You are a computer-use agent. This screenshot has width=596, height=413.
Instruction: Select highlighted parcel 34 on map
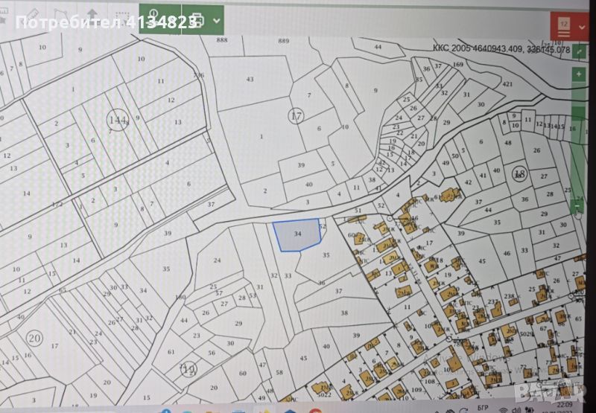tap(297, 234)
